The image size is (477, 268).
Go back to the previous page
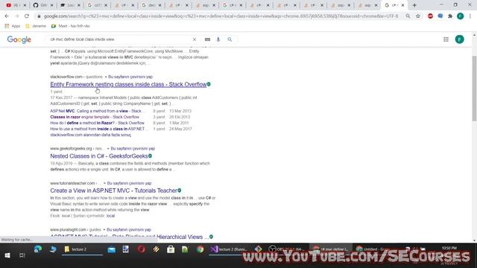(x=7, y=16)
